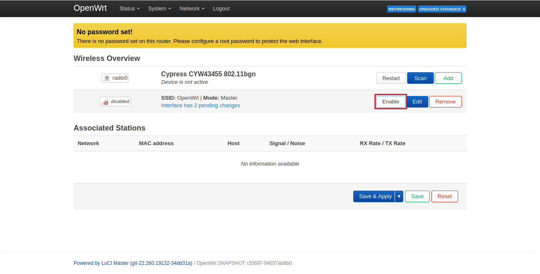Viewport: 540px width, 274px height.
Task: Click 'Device is not active' status text
Action: [185, 82]
